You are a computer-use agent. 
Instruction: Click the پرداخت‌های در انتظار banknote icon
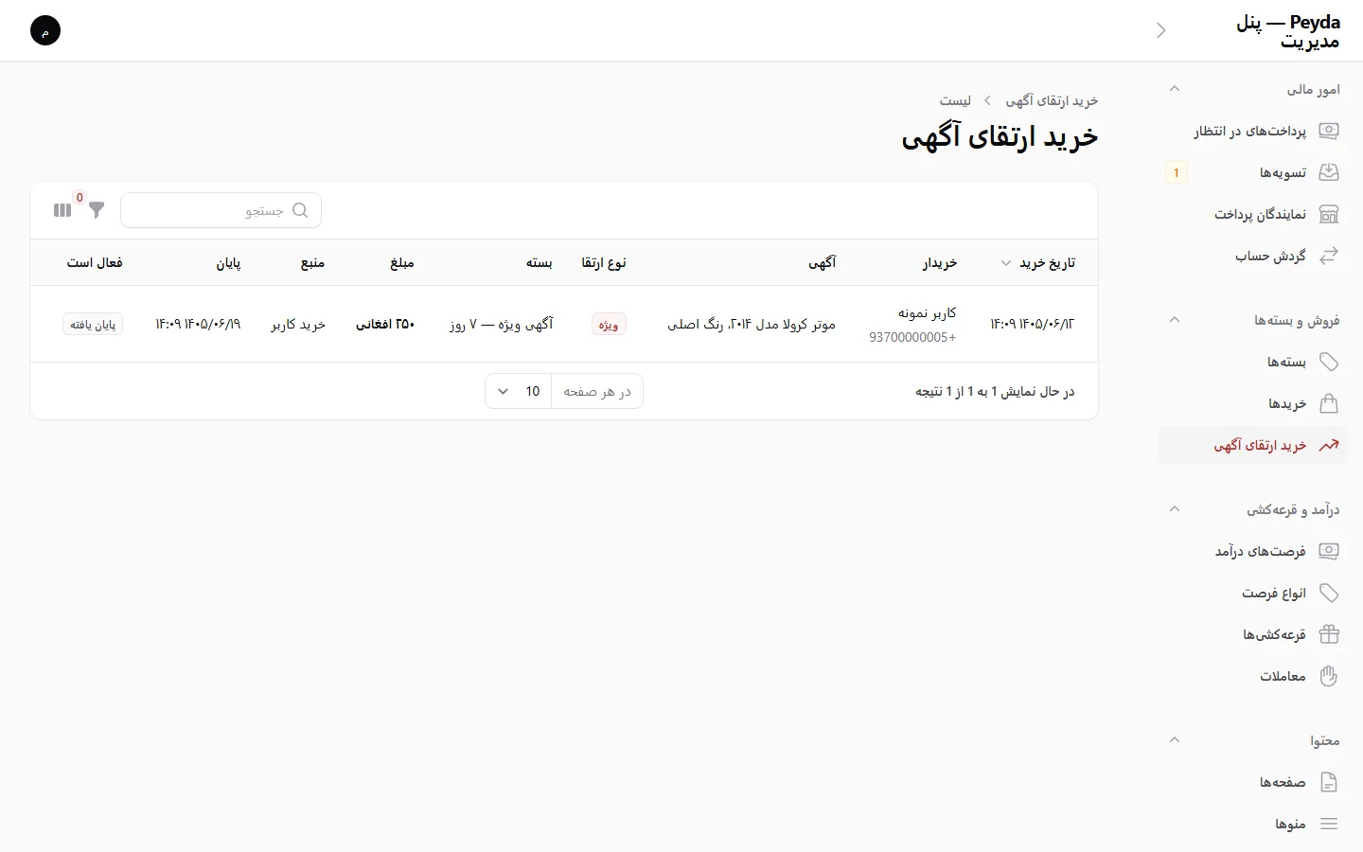pos(1329,131)
